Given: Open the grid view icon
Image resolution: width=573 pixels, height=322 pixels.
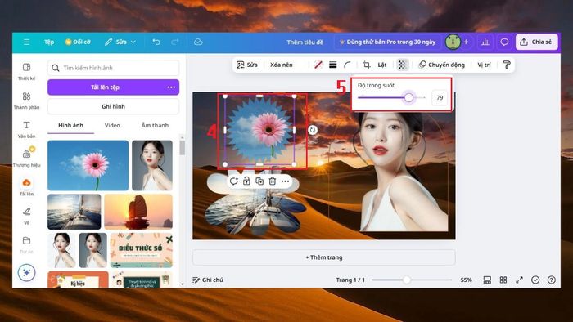Looking at the screenshot, I should (503, 280).
